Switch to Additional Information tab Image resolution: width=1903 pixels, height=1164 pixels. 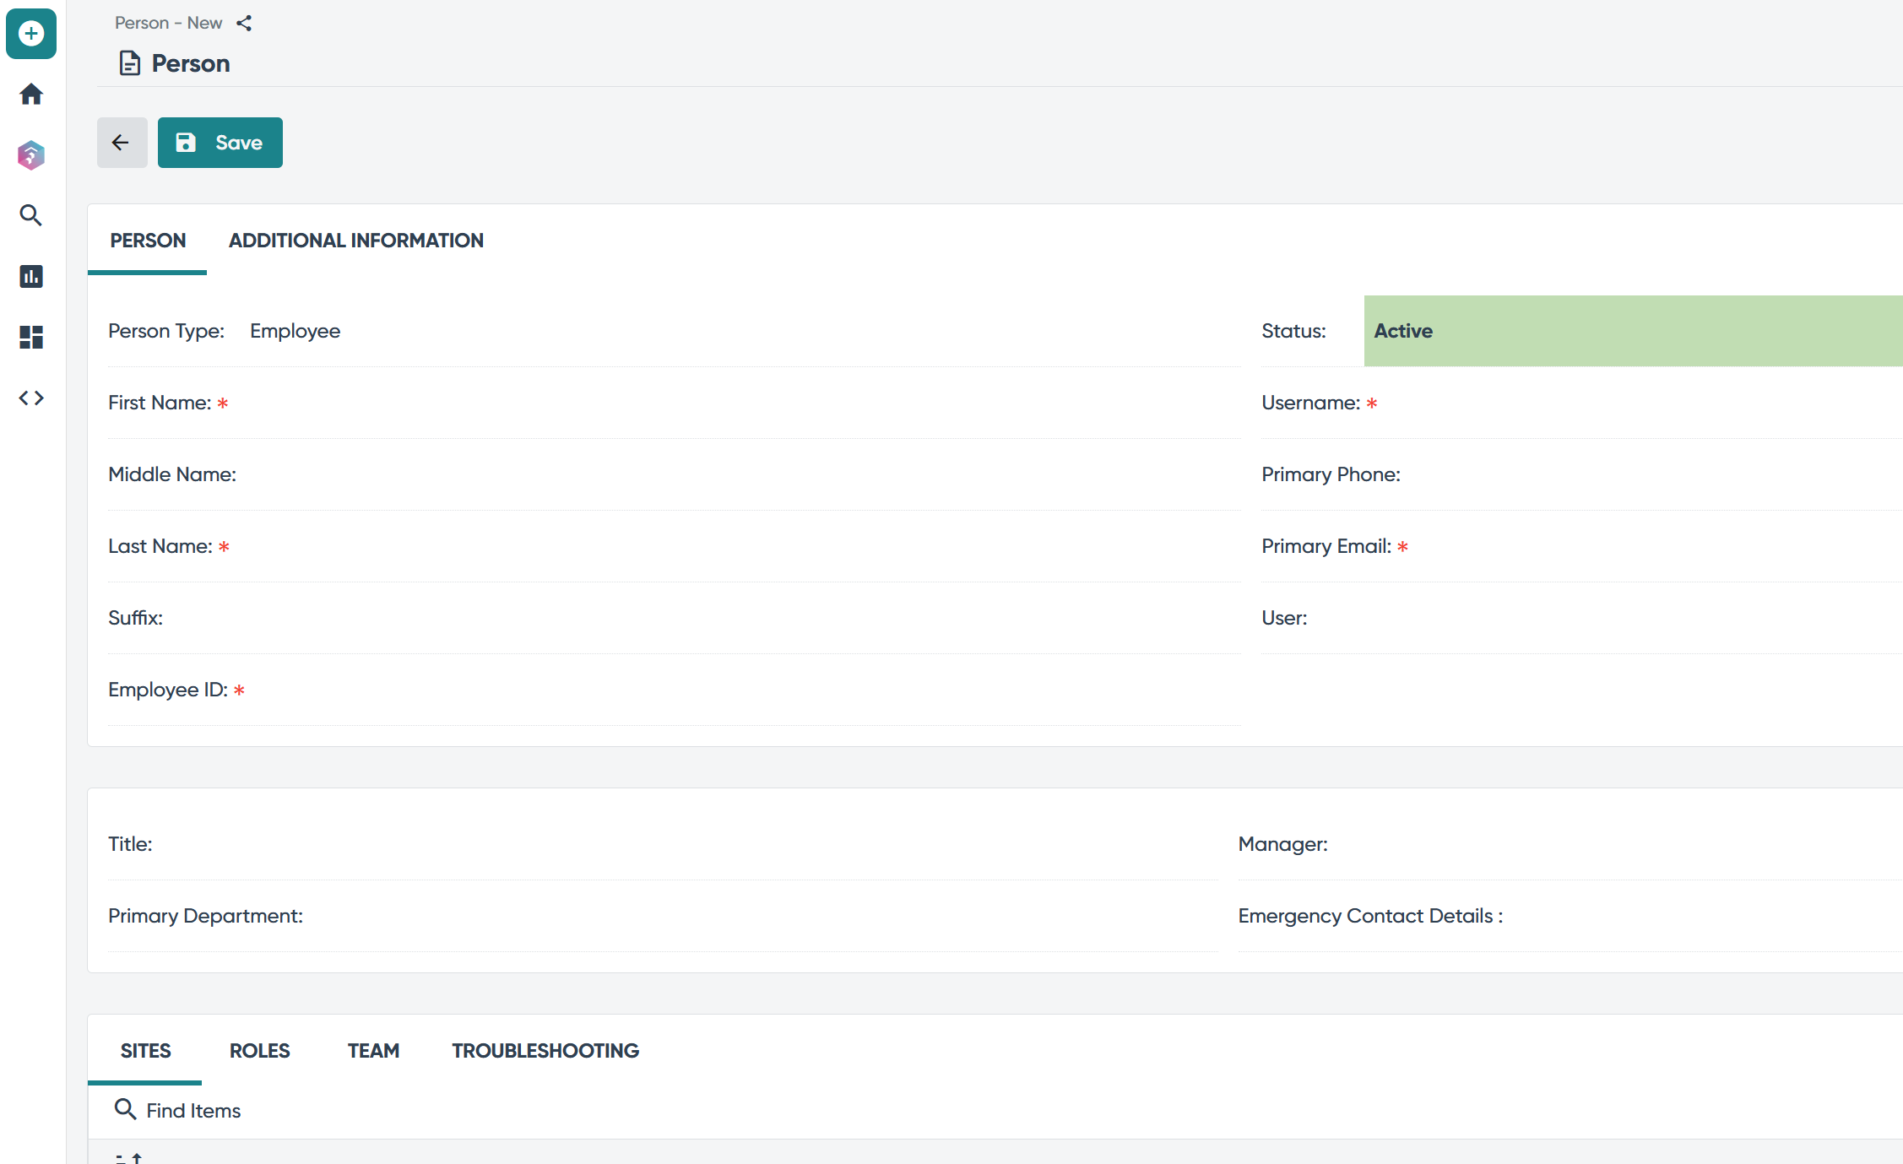pos(356,241)
